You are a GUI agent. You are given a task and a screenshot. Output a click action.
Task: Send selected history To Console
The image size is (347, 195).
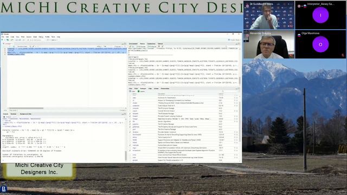click(141, 47)
